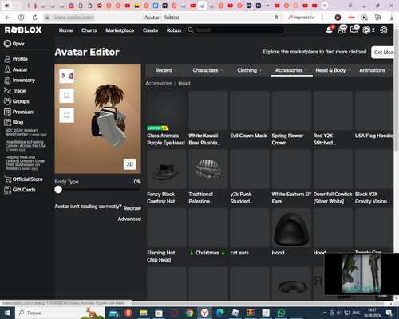Open the Charts menu item
This screenshot has width=399, height=319.
[89, 30]
